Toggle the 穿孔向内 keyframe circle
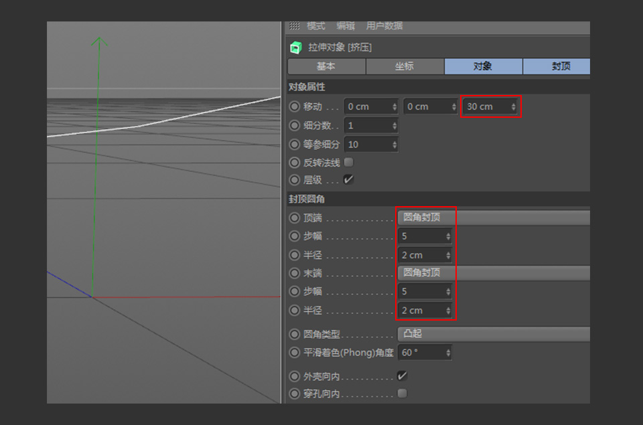 pyautogui.click(x=295, y=394)
